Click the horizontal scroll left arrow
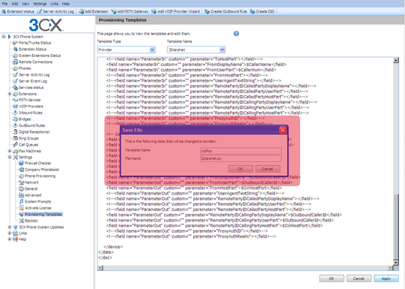The image size is (405, 289). (x=101, y=268)
